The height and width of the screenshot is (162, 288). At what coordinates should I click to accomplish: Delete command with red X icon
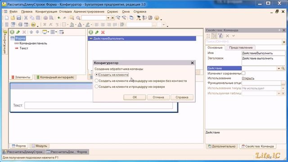tap(103, 32)
